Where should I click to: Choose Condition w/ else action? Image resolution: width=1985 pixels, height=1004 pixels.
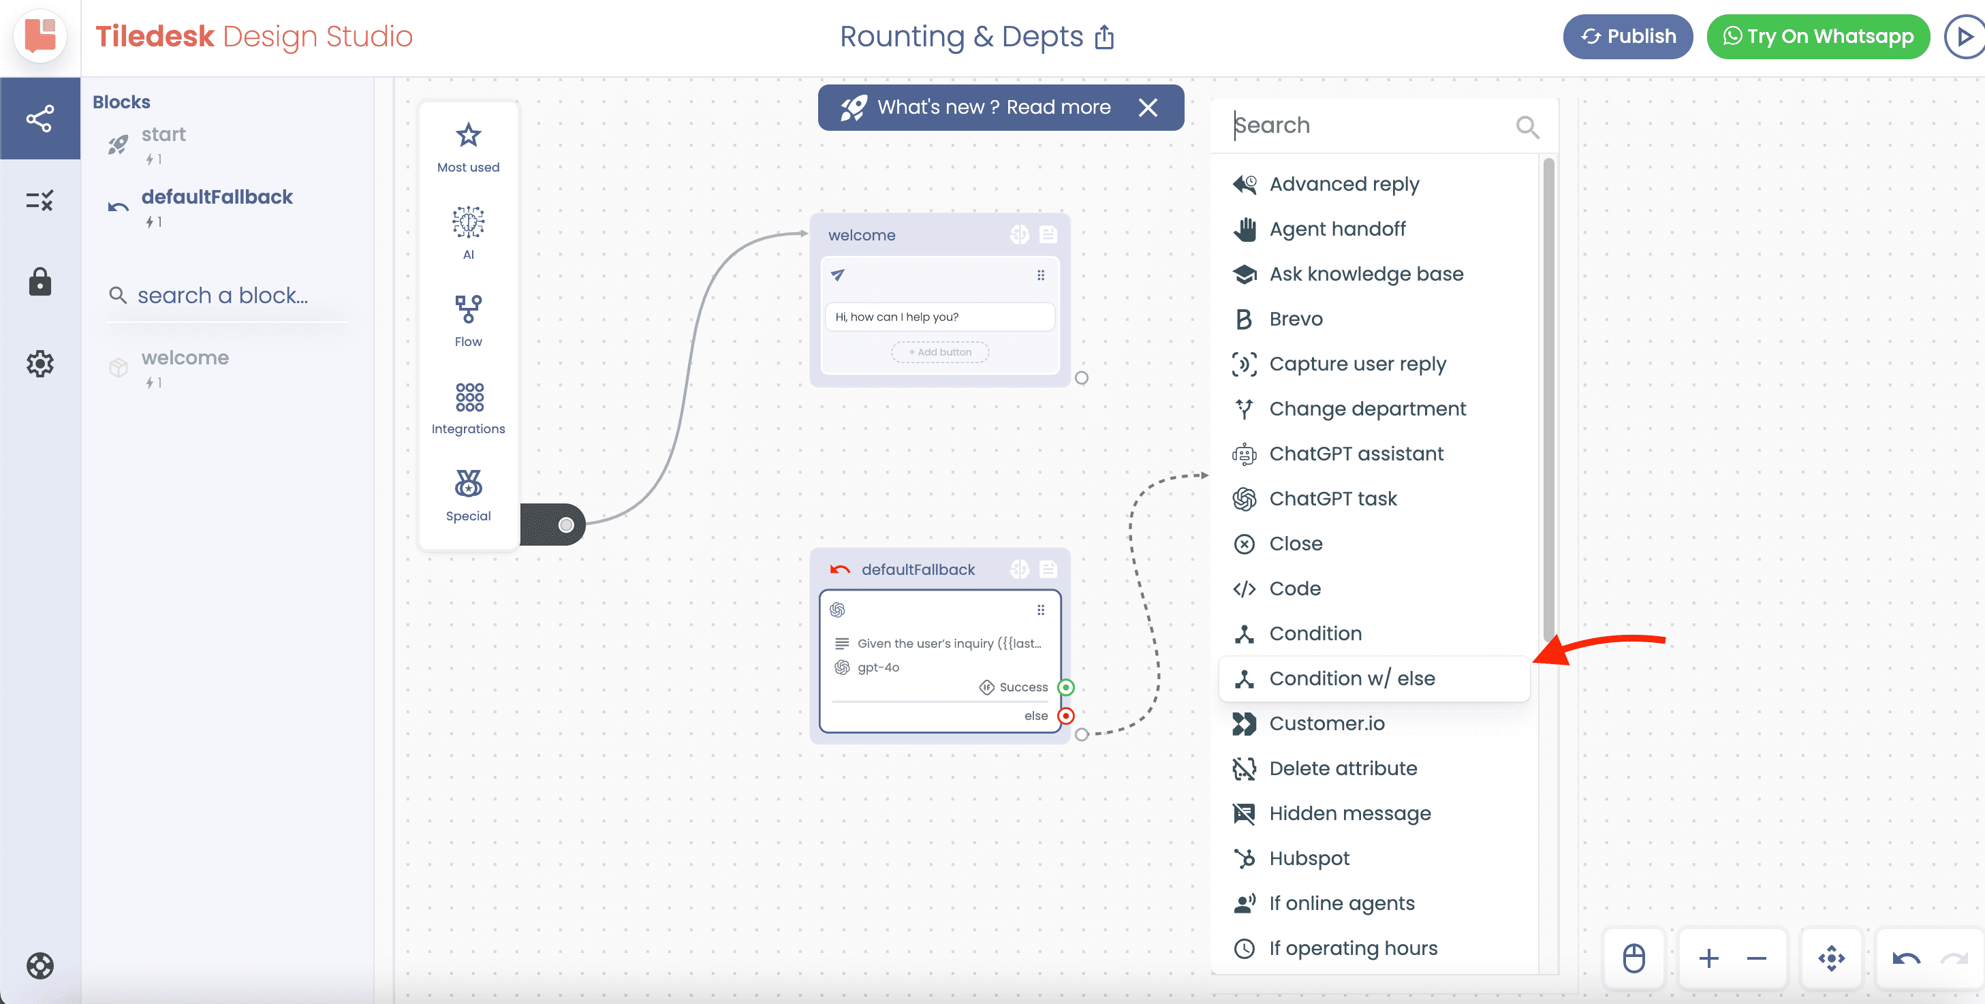tap(1374, 678)
